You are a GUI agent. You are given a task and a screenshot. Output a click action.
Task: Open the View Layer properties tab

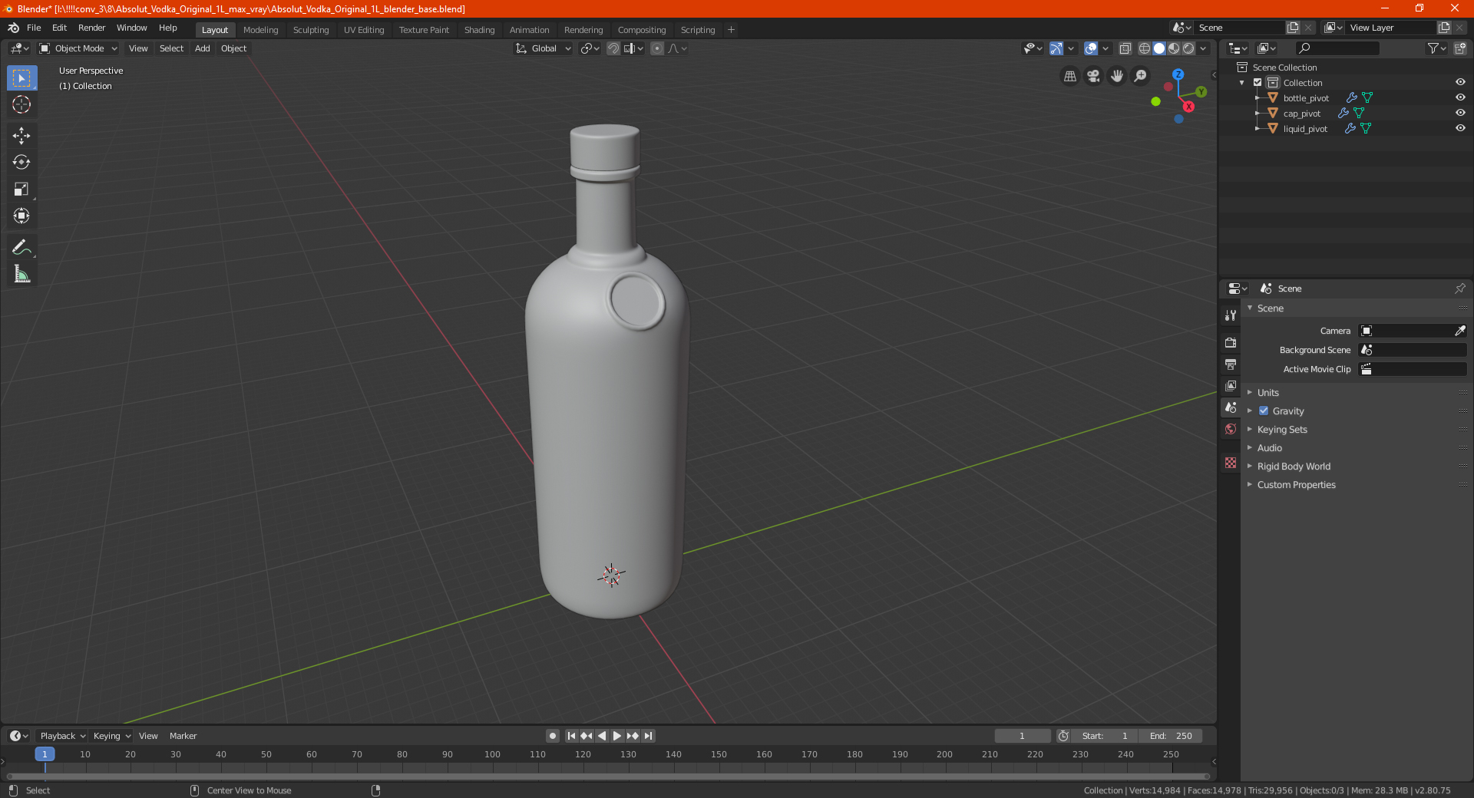click(x=1231, y=385)
